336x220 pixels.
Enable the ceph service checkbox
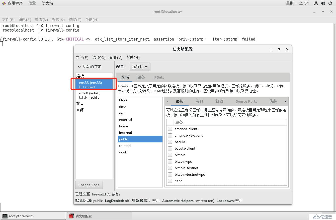170,181
